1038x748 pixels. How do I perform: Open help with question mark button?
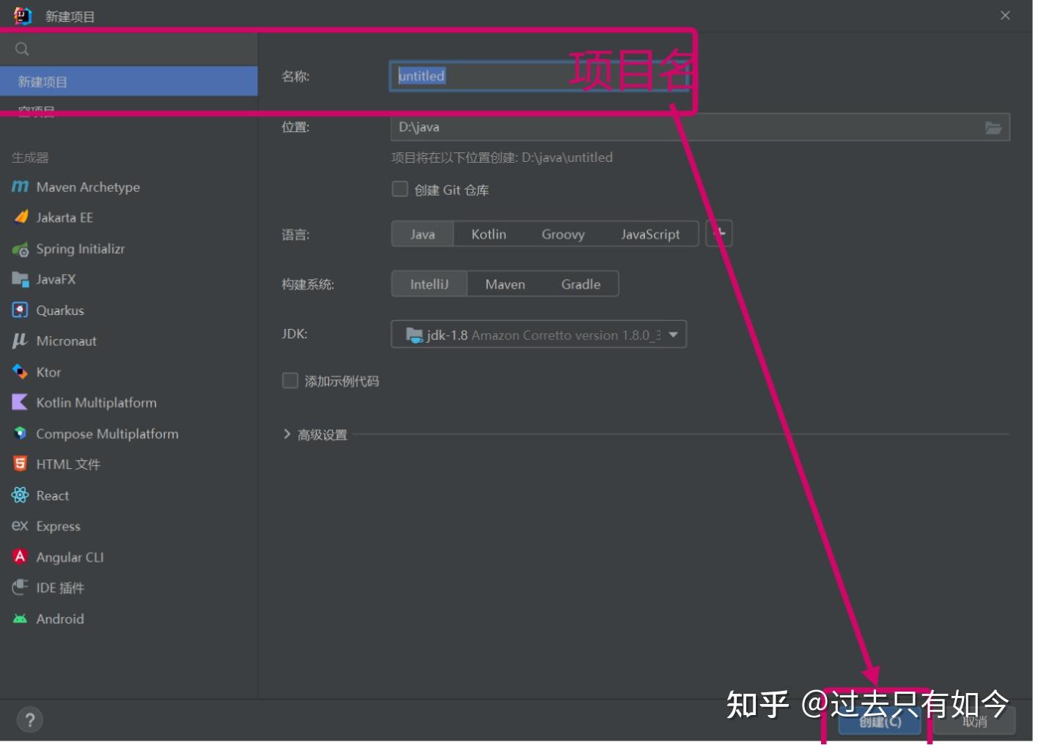29,720
